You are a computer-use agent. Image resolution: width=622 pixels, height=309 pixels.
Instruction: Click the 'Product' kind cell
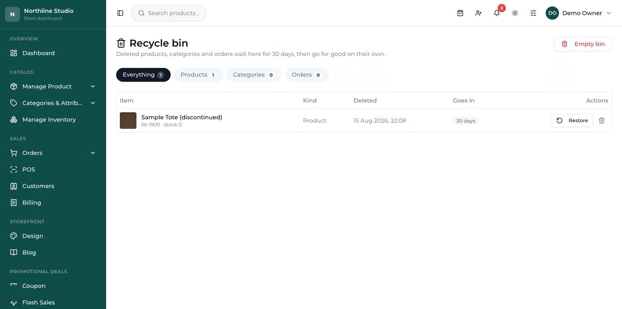tap(315, 121)
